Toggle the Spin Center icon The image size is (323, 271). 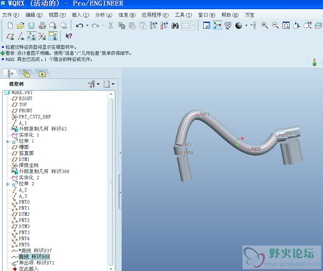[x=217, y=26]
